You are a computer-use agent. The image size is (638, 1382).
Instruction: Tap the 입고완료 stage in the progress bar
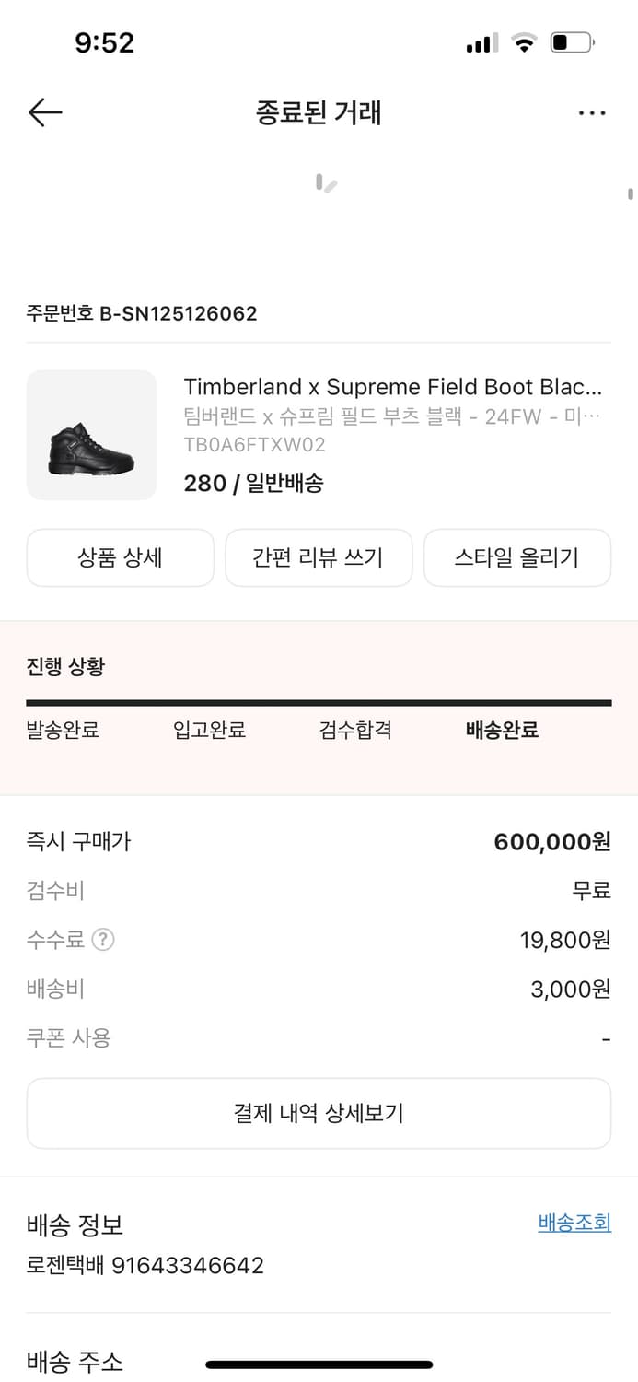pyautogui.click(x=209, y=730)
